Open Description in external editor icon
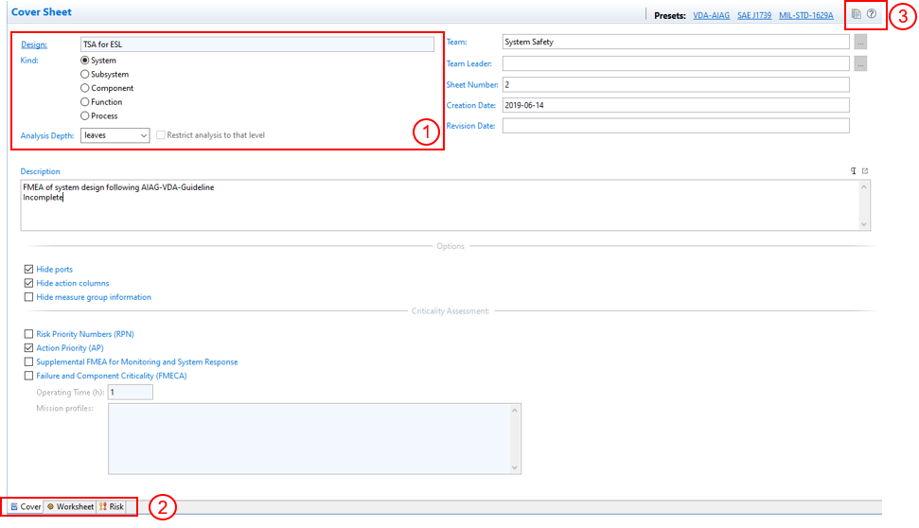 click(x=865, y=171)
